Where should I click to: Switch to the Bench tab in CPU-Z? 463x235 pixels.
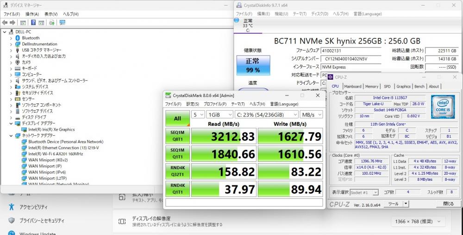point(419,86)
